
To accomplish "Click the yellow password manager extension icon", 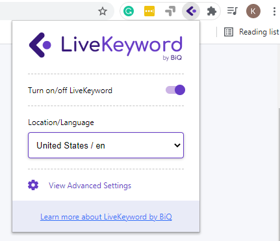I will pos(149,11).
